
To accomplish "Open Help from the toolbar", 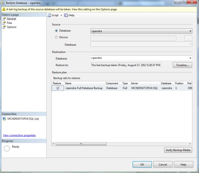I will coord(69,15).
